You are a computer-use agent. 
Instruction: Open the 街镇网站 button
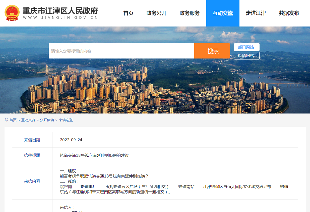point(247,55)
